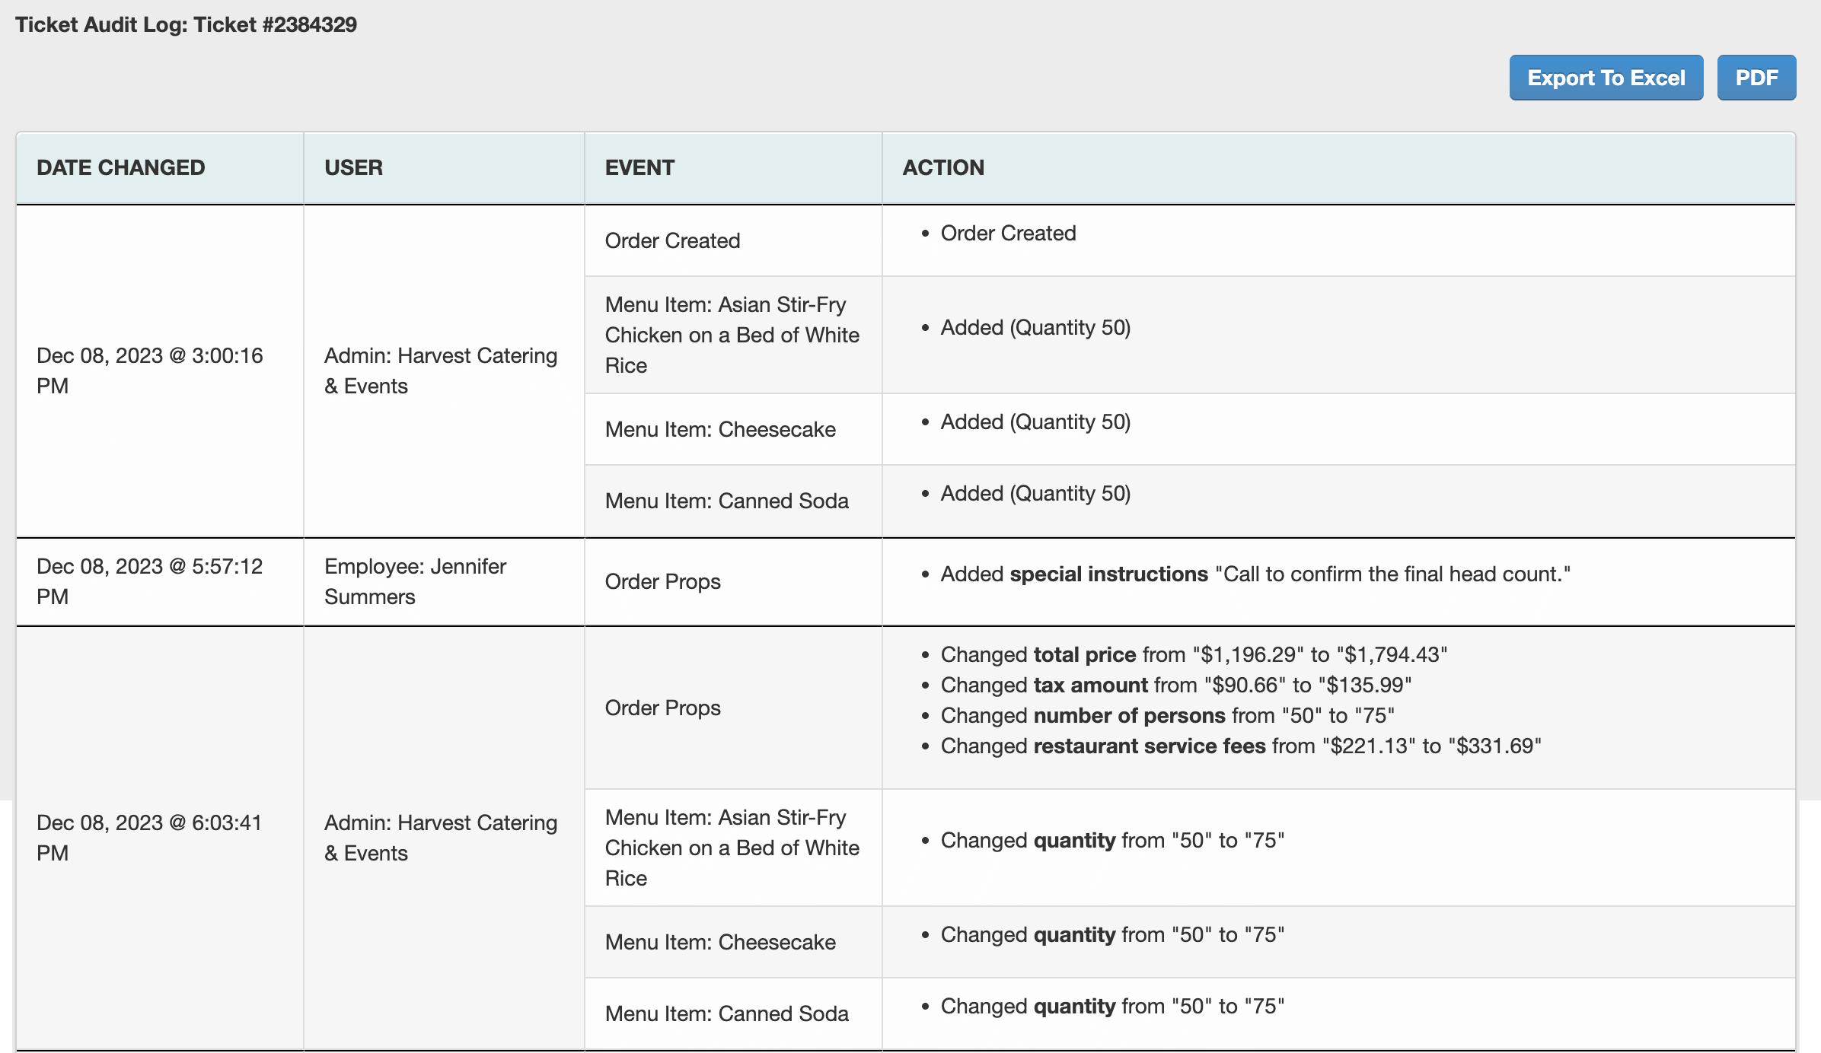Image resolution: width=1821 pixels, height=1053 pixels.
Task: Click the 3:00:16 PM date entry
Action: [149, 371]
